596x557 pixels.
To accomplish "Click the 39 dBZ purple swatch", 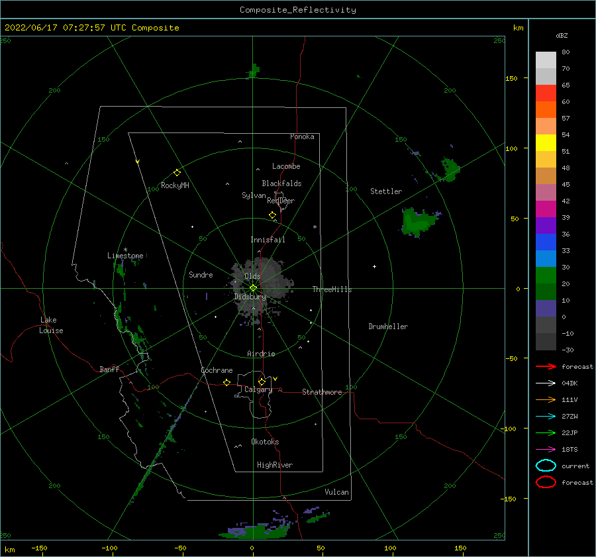I will pos(546,225).
